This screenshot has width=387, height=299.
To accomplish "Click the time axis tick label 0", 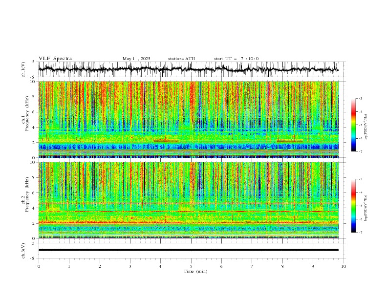I will coord(39,266).
